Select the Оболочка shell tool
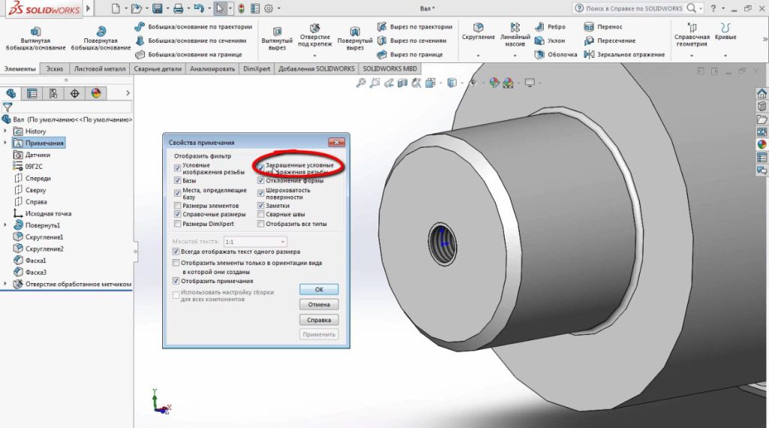 click(556, 54)
